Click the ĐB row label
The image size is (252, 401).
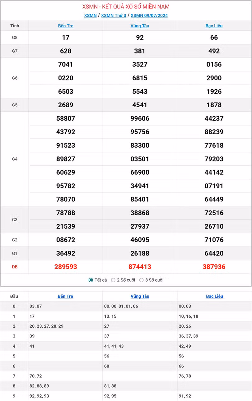coord(15,267)
